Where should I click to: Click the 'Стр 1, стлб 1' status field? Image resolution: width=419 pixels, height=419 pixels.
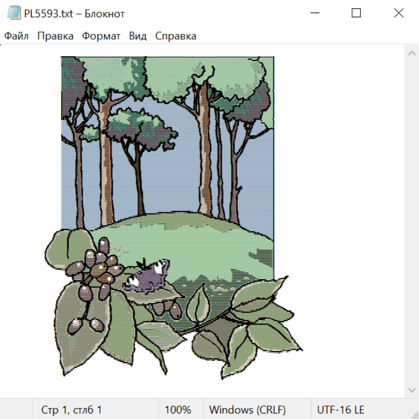(x=72, y=410)
